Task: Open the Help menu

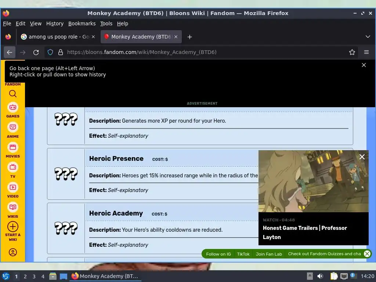Action: (x=123, y=23)
